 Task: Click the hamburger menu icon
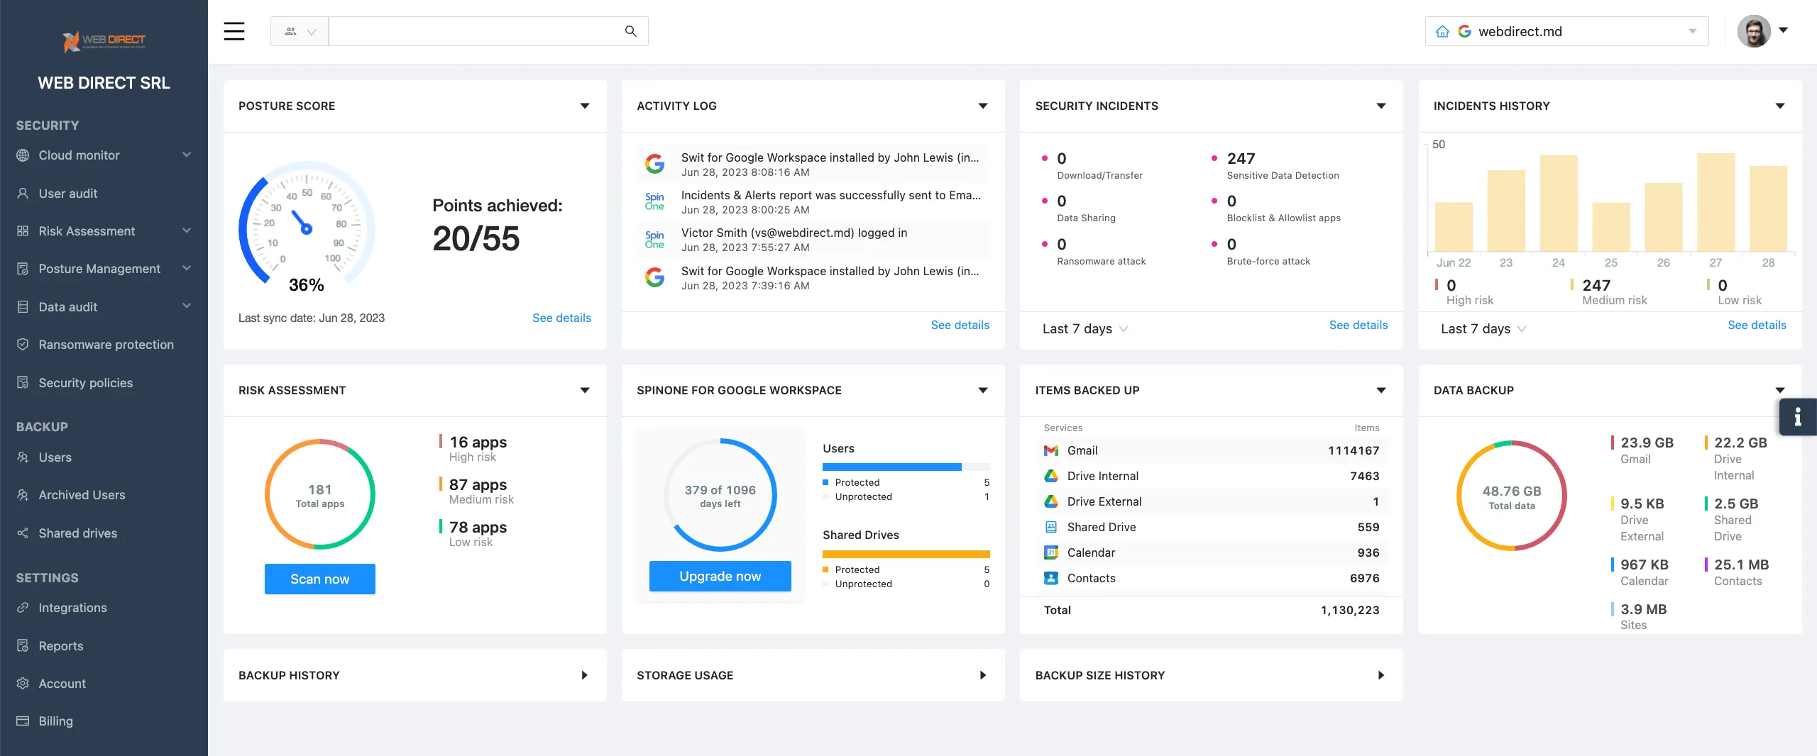point(234,31)
